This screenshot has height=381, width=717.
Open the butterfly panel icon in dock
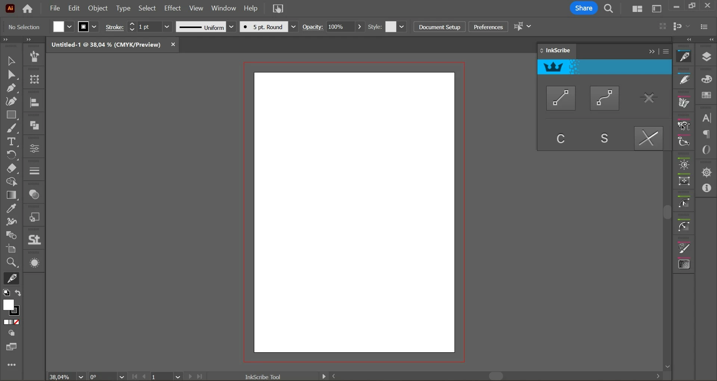point(684,102)
